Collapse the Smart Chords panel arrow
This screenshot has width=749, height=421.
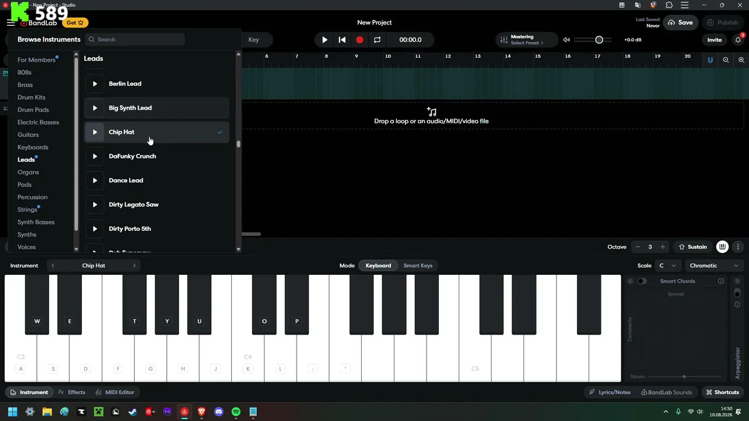tap(630, 281)
